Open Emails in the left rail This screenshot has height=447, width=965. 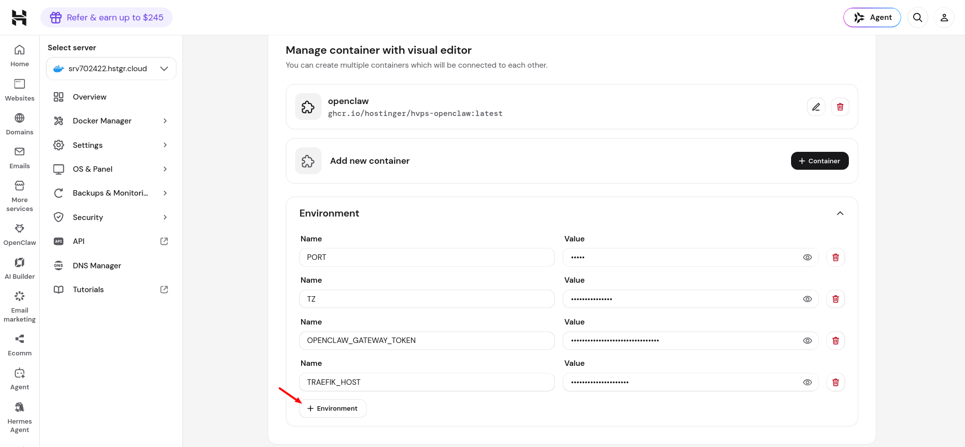tap(19, 158)
